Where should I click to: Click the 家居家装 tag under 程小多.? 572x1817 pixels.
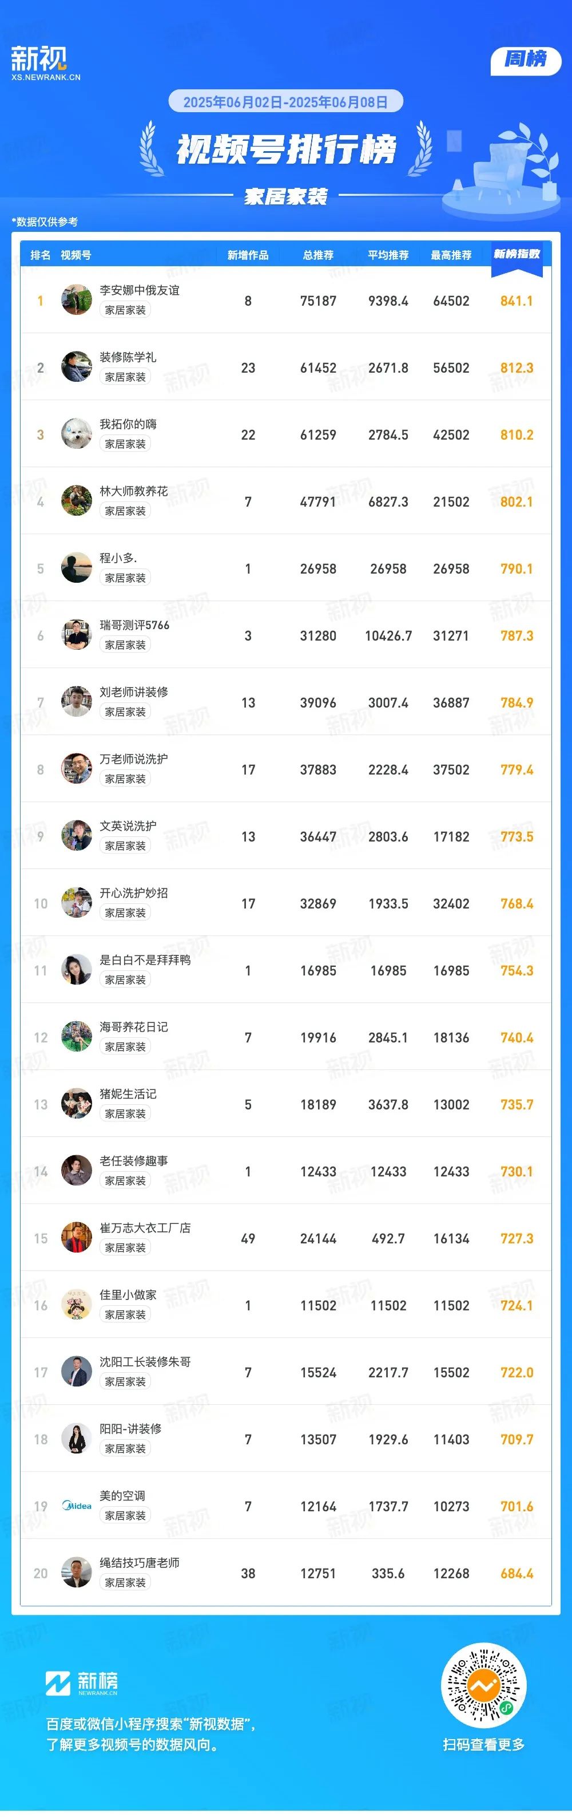click(x=125, y=578)
